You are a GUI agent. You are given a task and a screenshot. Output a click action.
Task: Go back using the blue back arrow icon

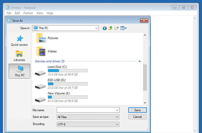105,28
